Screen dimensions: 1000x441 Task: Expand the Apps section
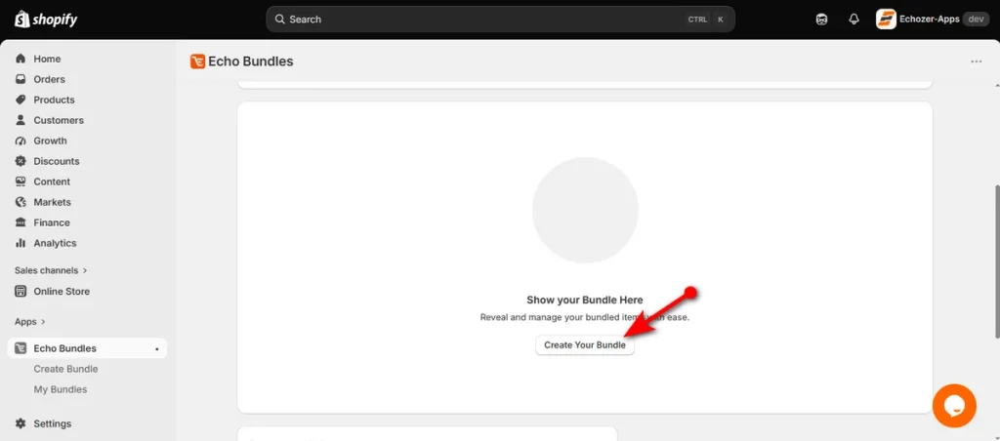pyautogui.click(x=30, y=322)
